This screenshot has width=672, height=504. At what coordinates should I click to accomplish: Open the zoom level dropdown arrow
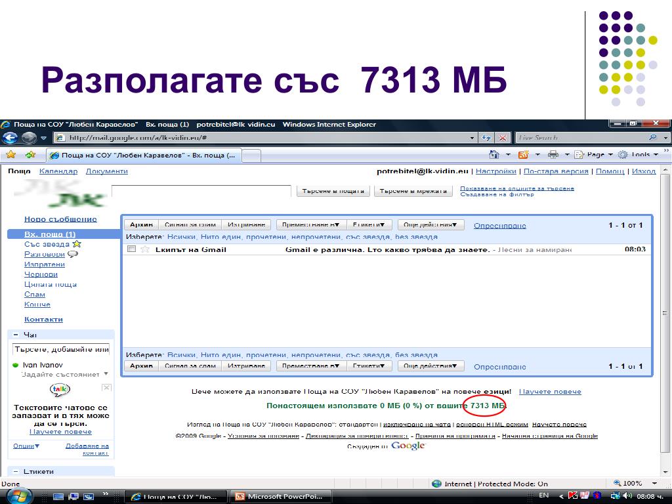(654, 484)
